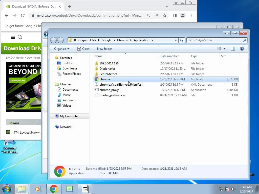Open the Chrome profile avatar
The height and width of the screenshot is (194, 259).
pos(183,15)
